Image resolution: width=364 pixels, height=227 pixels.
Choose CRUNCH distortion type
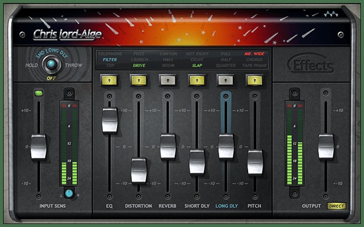click(x=139, y=60)
